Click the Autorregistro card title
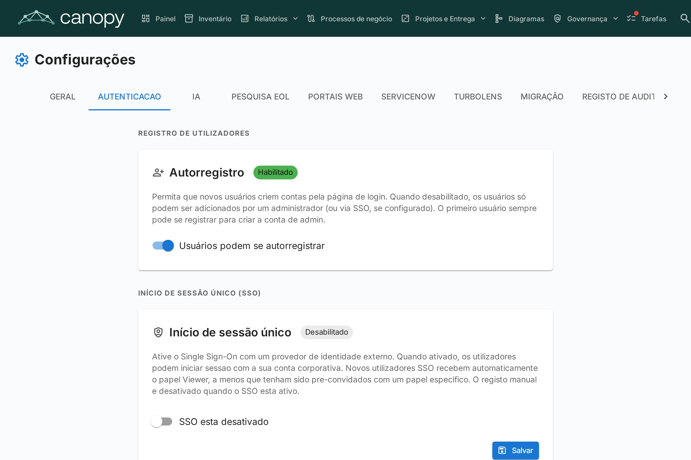 (207, 172)
